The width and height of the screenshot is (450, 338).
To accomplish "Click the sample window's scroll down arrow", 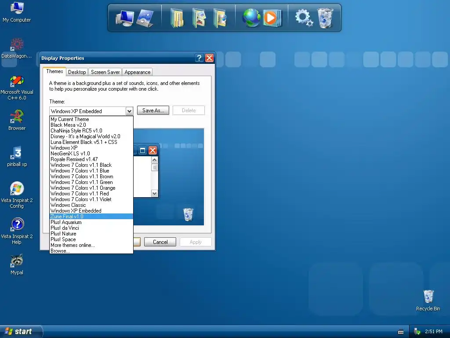I will point(154,194).
